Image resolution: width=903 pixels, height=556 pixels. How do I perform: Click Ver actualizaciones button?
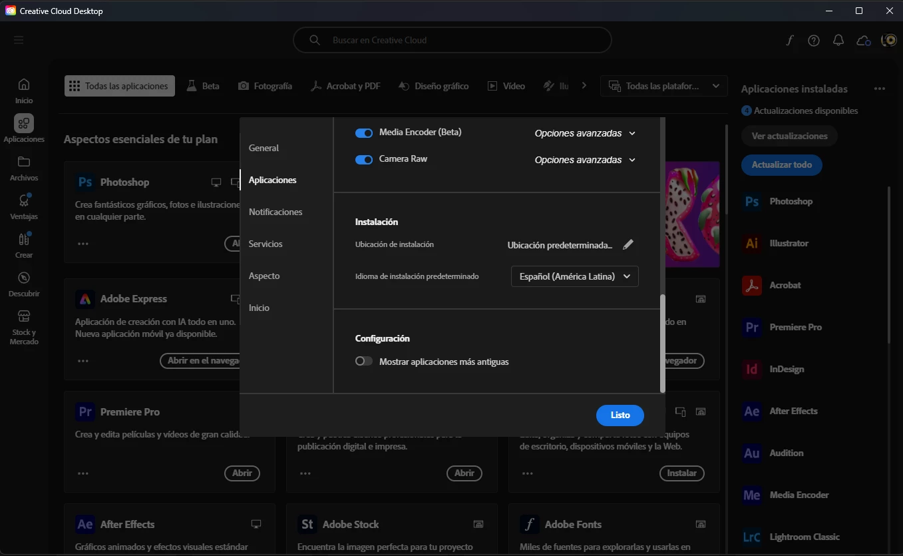point(789,136)
